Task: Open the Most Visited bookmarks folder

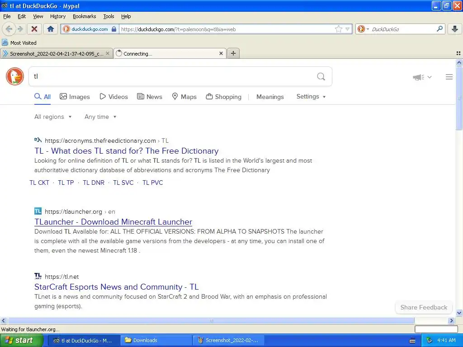Action: (x=19, y=43)
